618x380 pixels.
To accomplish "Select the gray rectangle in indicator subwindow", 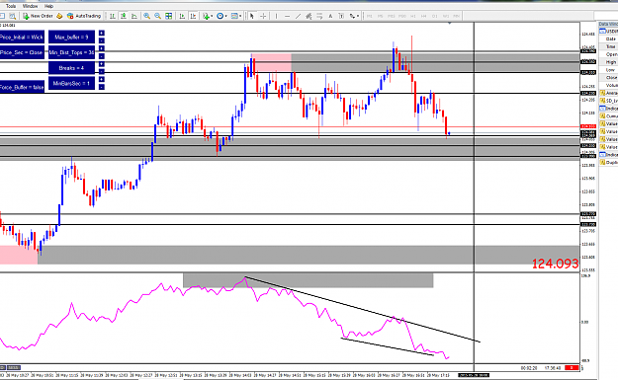I will 308,281.
